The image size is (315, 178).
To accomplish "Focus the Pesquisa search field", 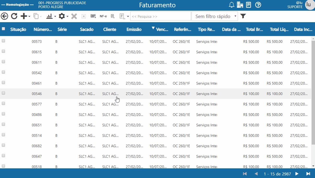I will (x=161, y=16).
